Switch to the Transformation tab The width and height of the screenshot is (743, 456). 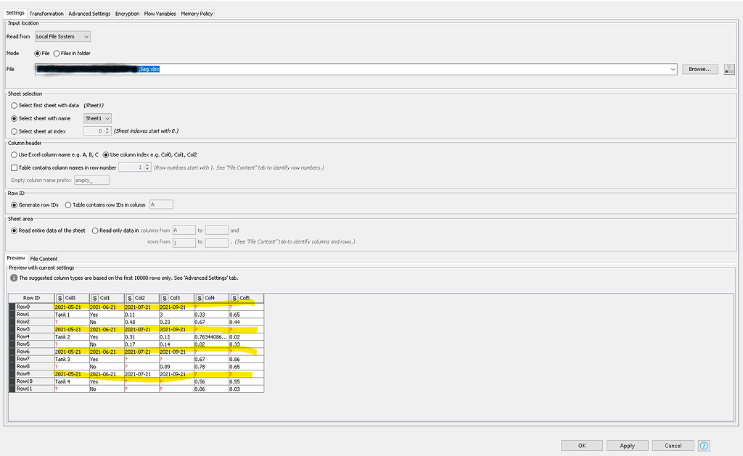46,12
